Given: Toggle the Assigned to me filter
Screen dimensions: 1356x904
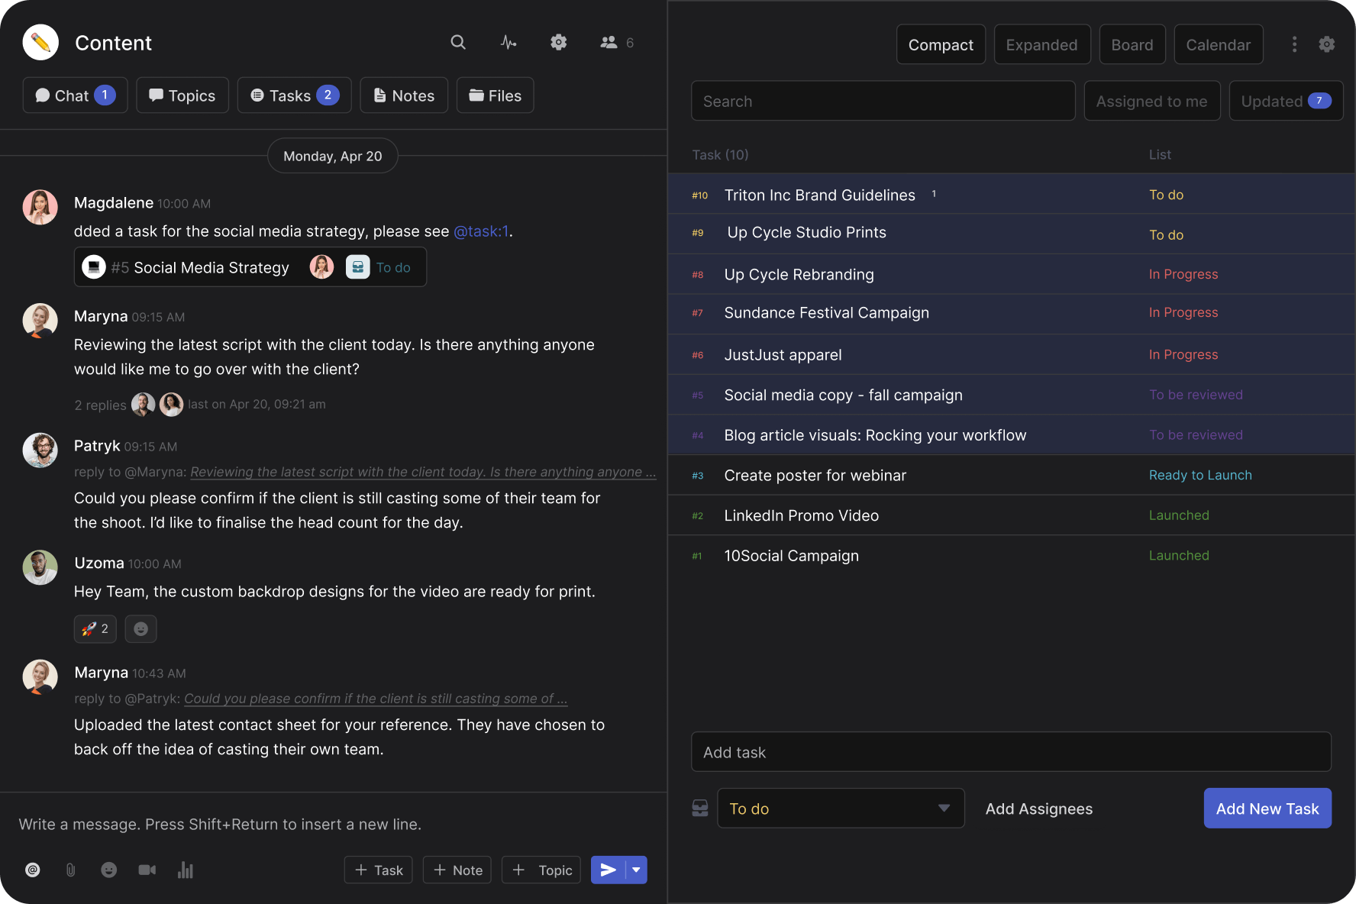Looking at the screenshot, I should (1151, 102).
